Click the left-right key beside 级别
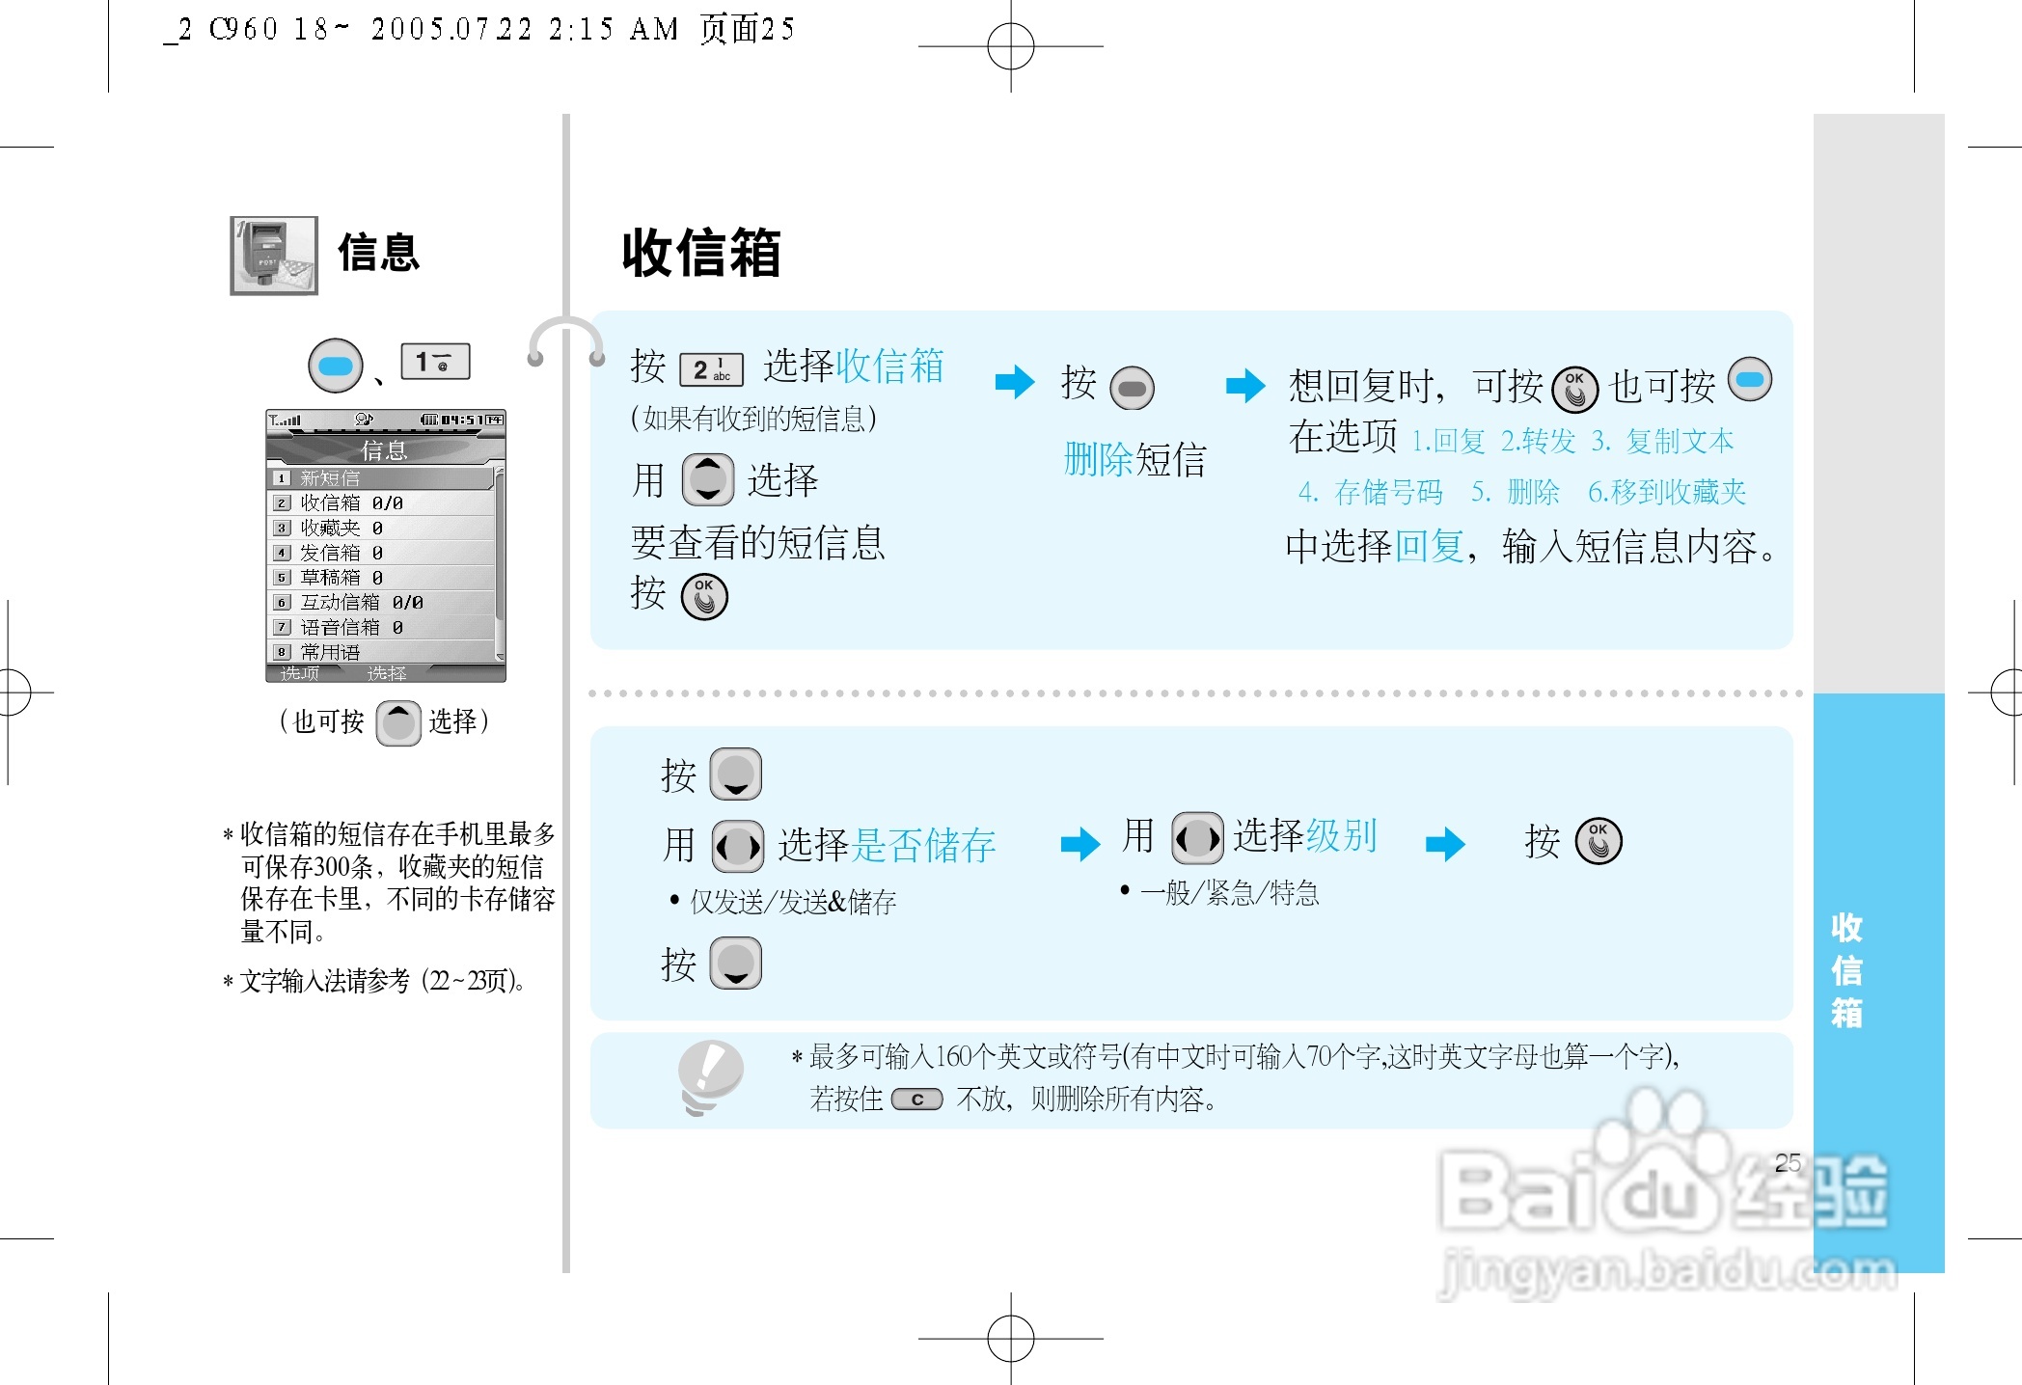 (1197, 837)
